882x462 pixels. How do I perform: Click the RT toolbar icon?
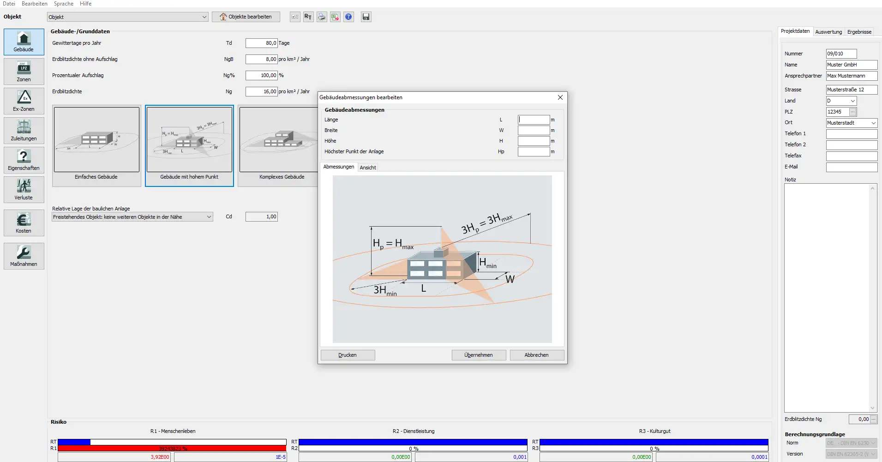[308, 17]
